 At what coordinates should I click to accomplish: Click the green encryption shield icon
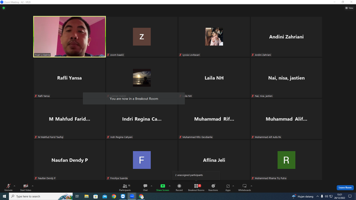click(4, 8)
